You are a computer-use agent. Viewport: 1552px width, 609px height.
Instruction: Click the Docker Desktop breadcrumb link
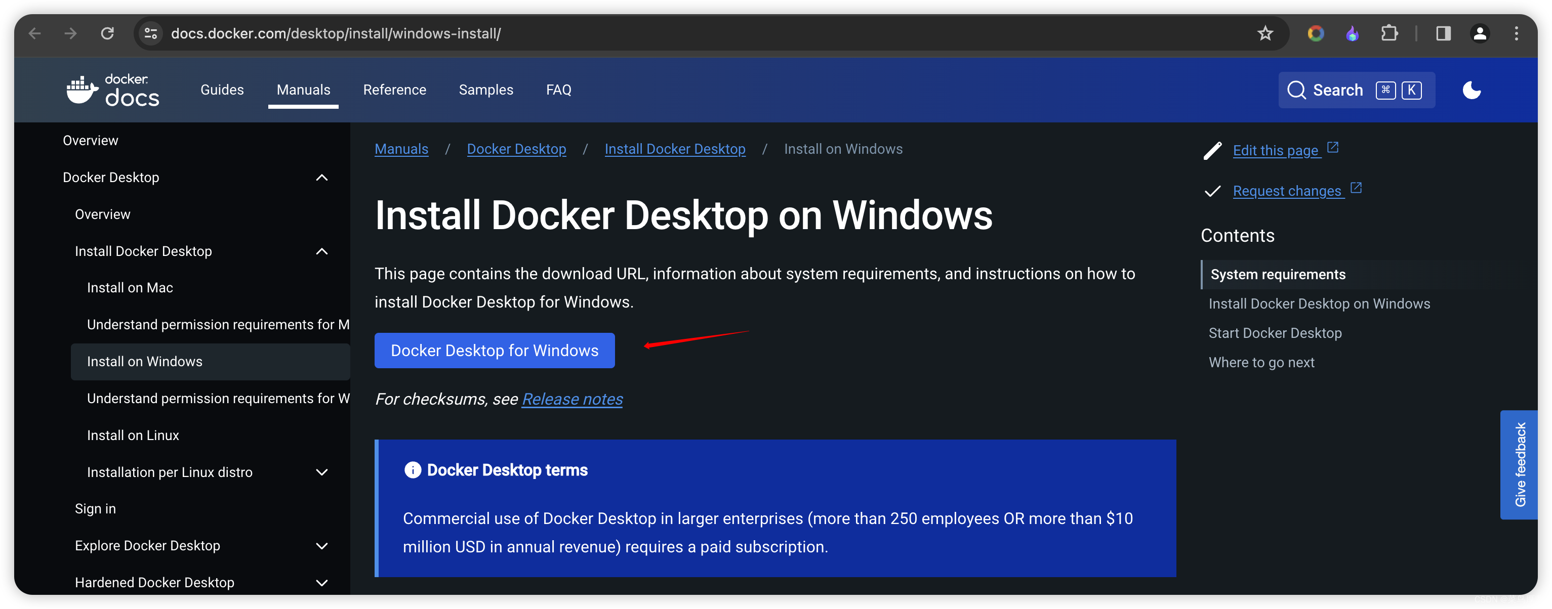coord(516,149)
